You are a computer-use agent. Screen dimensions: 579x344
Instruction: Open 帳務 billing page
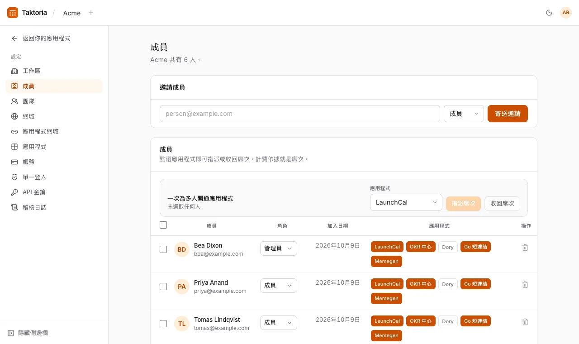pos(54,162)
